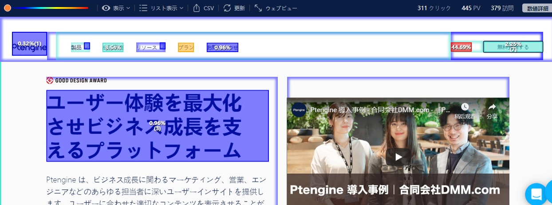Switch to ウェブビュー expand view
The image size is (552, 205).
point(276,8)
